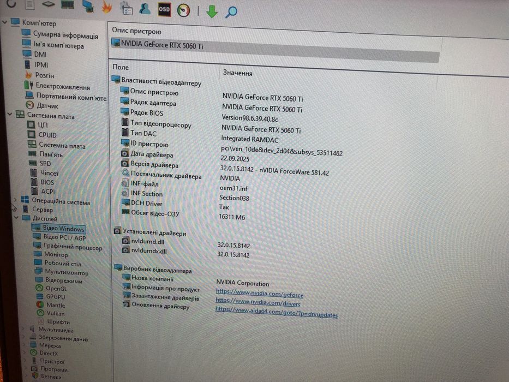Click the memory module toolbar icon
The width and height of the screenshot is (509, 382).
[x=68, y=5]
